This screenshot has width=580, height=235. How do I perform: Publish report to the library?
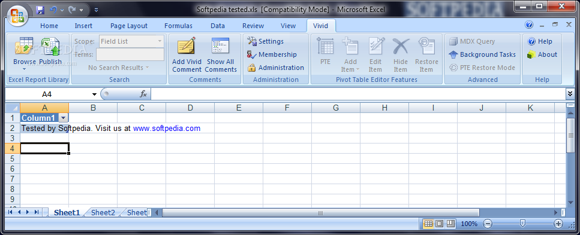click(x=50, y=51)
